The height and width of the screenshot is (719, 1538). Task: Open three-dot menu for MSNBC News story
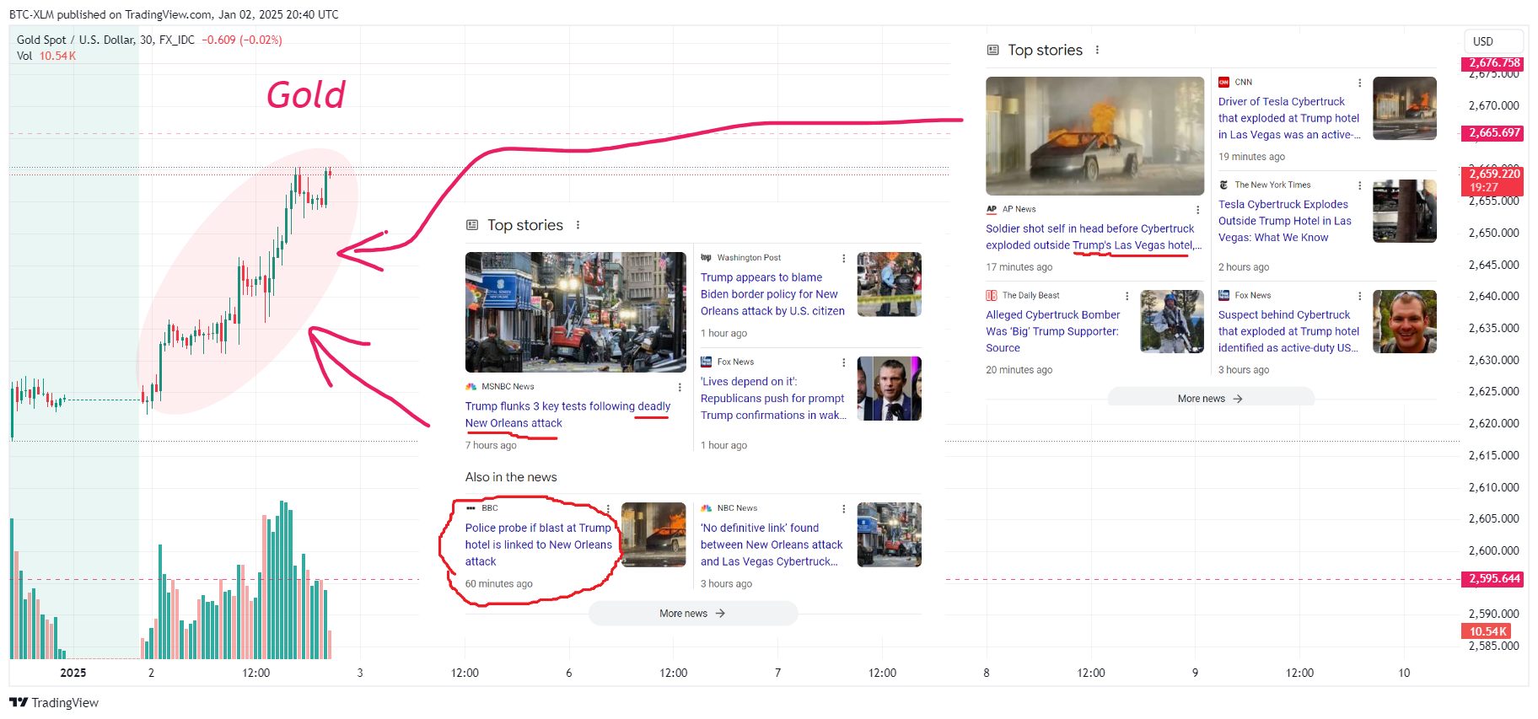coord(680,388)
